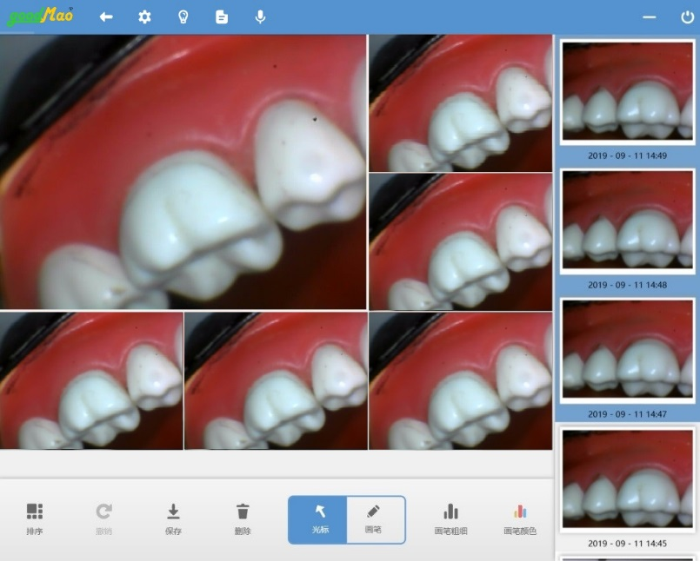The width and height of the screenshot is (700, 561).
Task: Open the 画笔粗细 brush thickness options
Action: coord(450,518)
